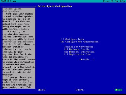
Task: Select Configure Now (Recommended) radio option
Action: [x=80, y=42]
